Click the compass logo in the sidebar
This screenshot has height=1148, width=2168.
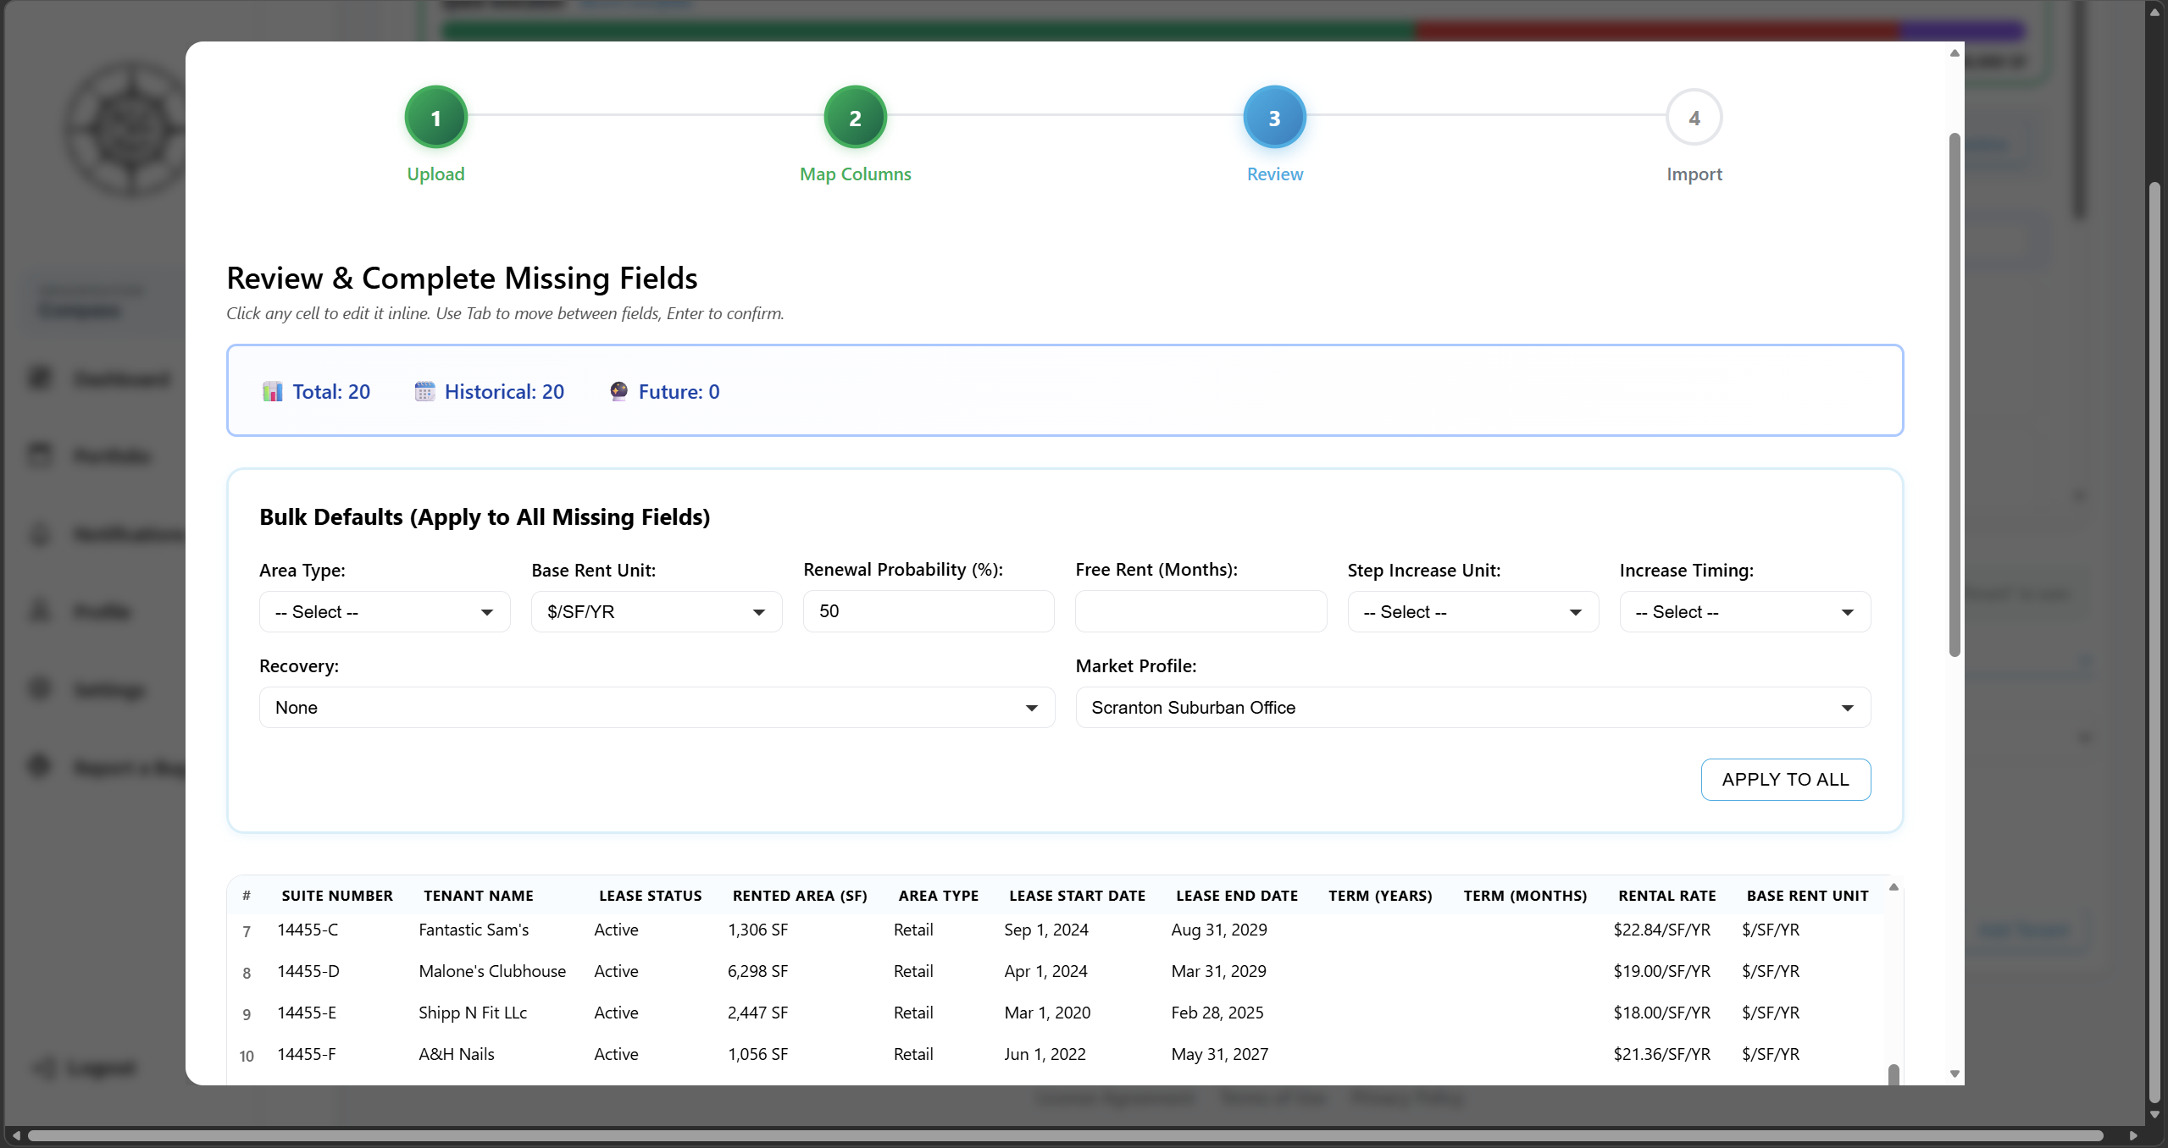(129, 129)
